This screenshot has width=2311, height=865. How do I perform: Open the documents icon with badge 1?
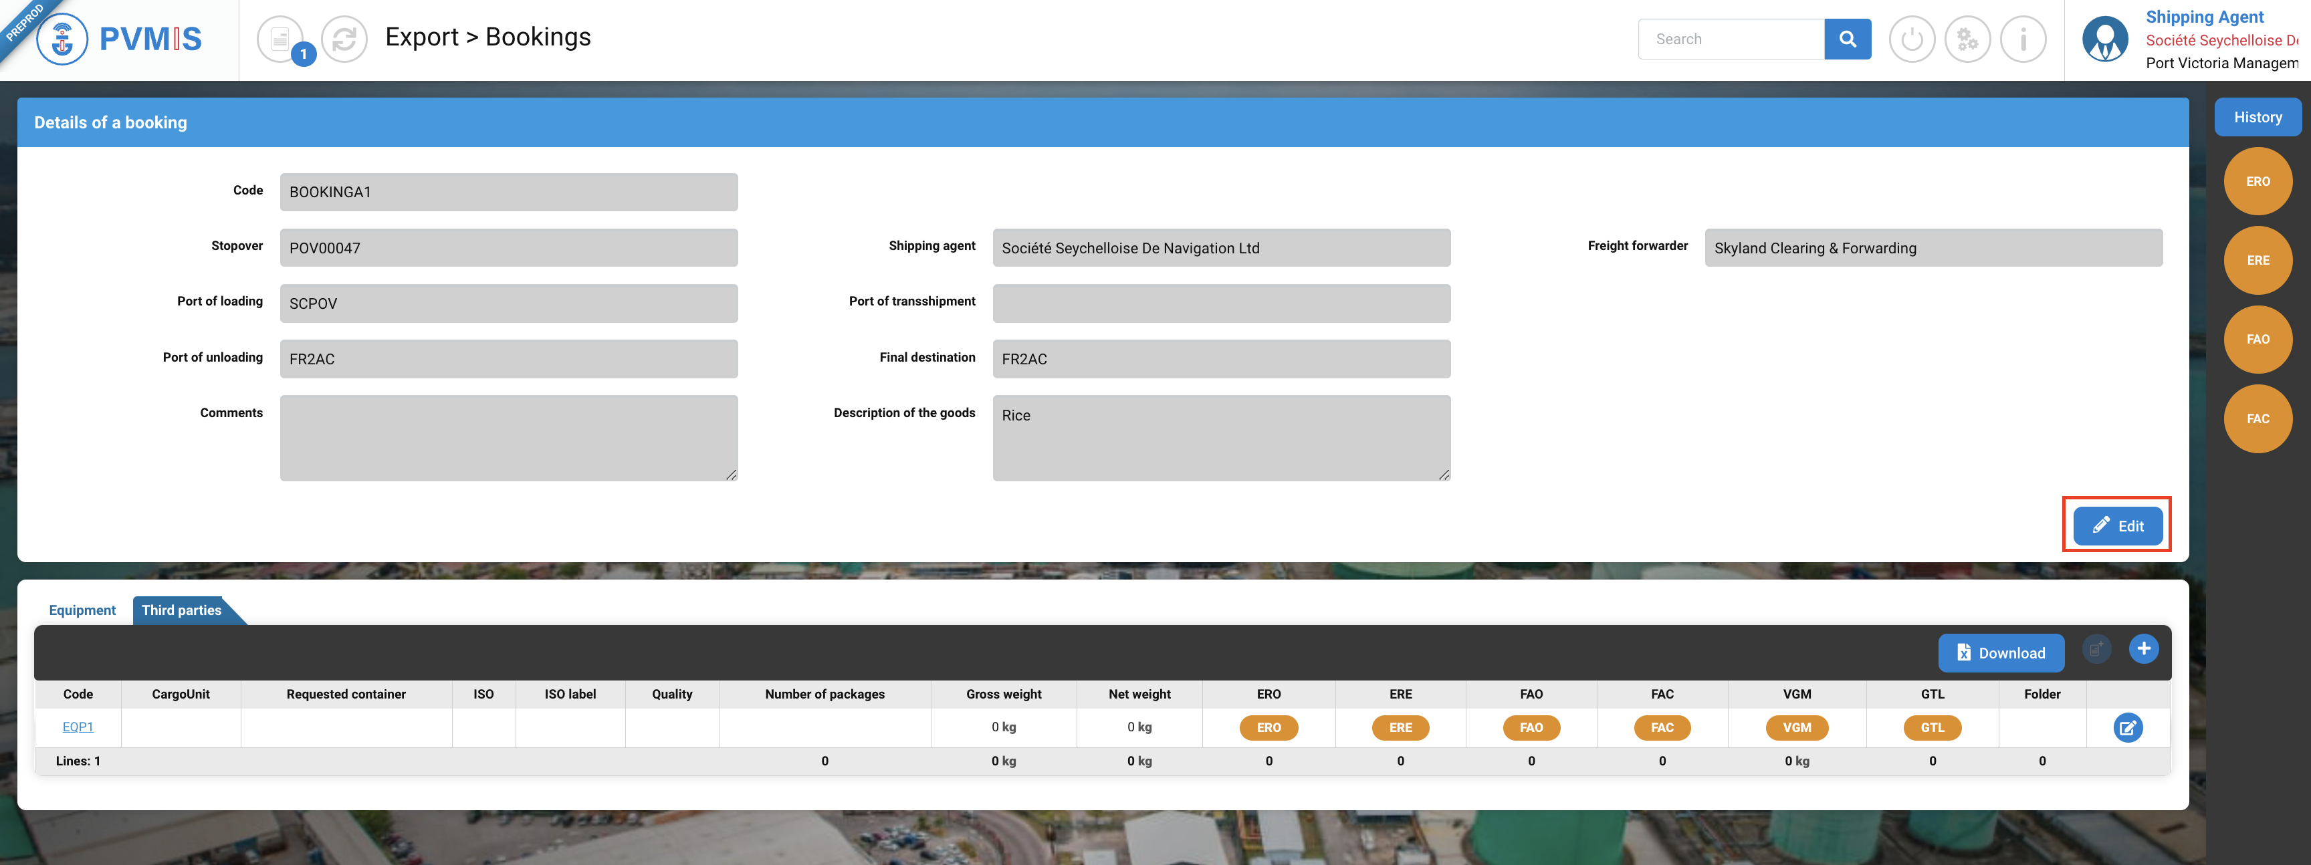pyautogui.click(x=281, y=39)
